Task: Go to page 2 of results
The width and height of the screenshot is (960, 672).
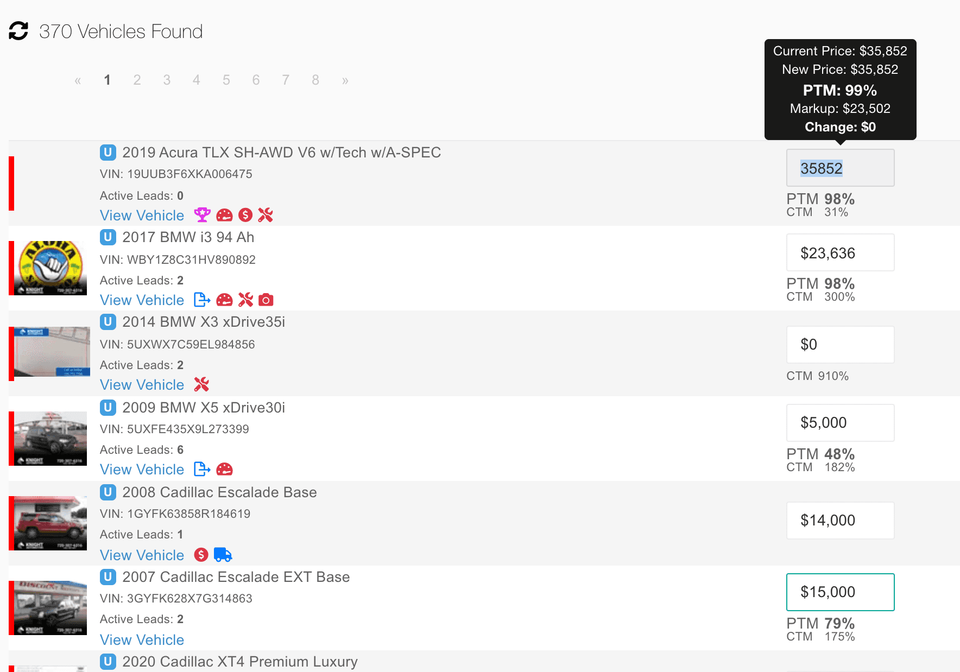Action: 137,80
